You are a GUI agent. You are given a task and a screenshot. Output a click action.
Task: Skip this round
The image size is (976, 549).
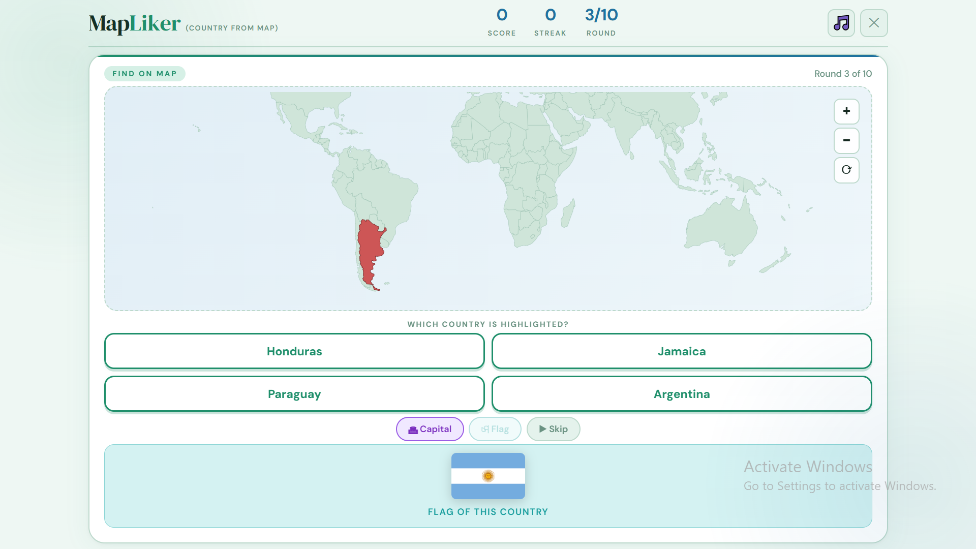[x=554, y=429]
